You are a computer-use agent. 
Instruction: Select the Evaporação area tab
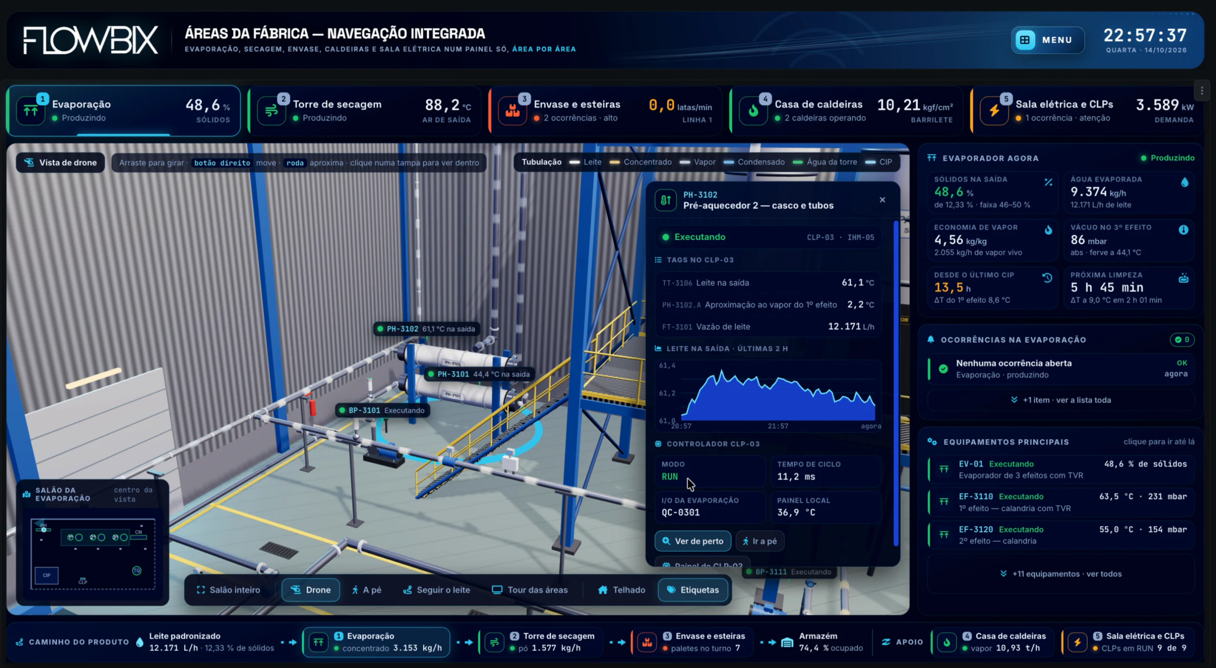(123, 111)
